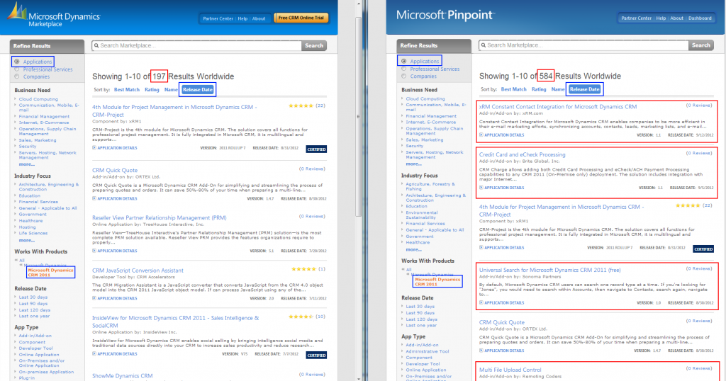
Task: Sort Marketplace results by Release Date
Action: pyautogui.click(x=198, y=90)
